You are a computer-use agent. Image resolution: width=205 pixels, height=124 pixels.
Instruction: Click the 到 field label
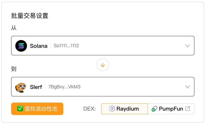click(x=14, y=69)
